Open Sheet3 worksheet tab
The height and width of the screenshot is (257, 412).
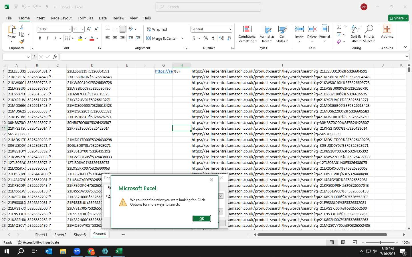coord(80,234)
